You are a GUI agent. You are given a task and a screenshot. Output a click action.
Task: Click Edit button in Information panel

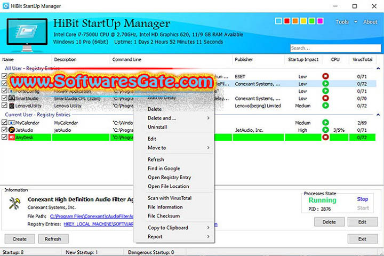pos(363,222)
